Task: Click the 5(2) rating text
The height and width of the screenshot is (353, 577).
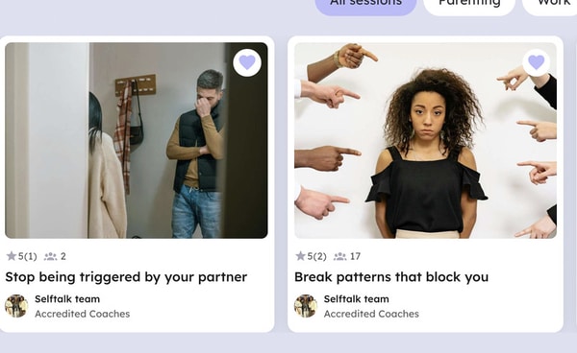Action: tap(316, 256)
